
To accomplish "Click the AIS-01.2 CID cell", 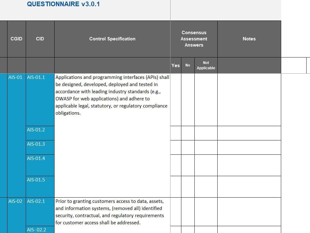I will tap(40, 133).
